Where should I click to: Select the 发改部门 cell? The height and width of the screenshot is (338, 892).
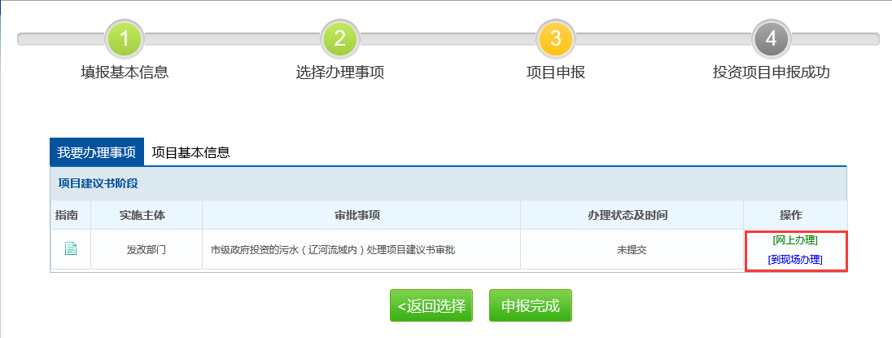click(146, 249)
